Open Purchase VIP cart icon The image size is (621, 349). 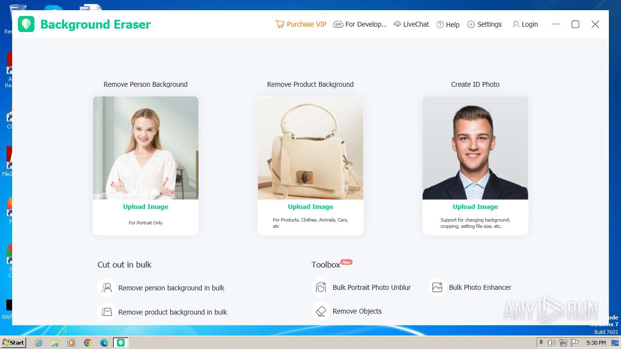279,24
